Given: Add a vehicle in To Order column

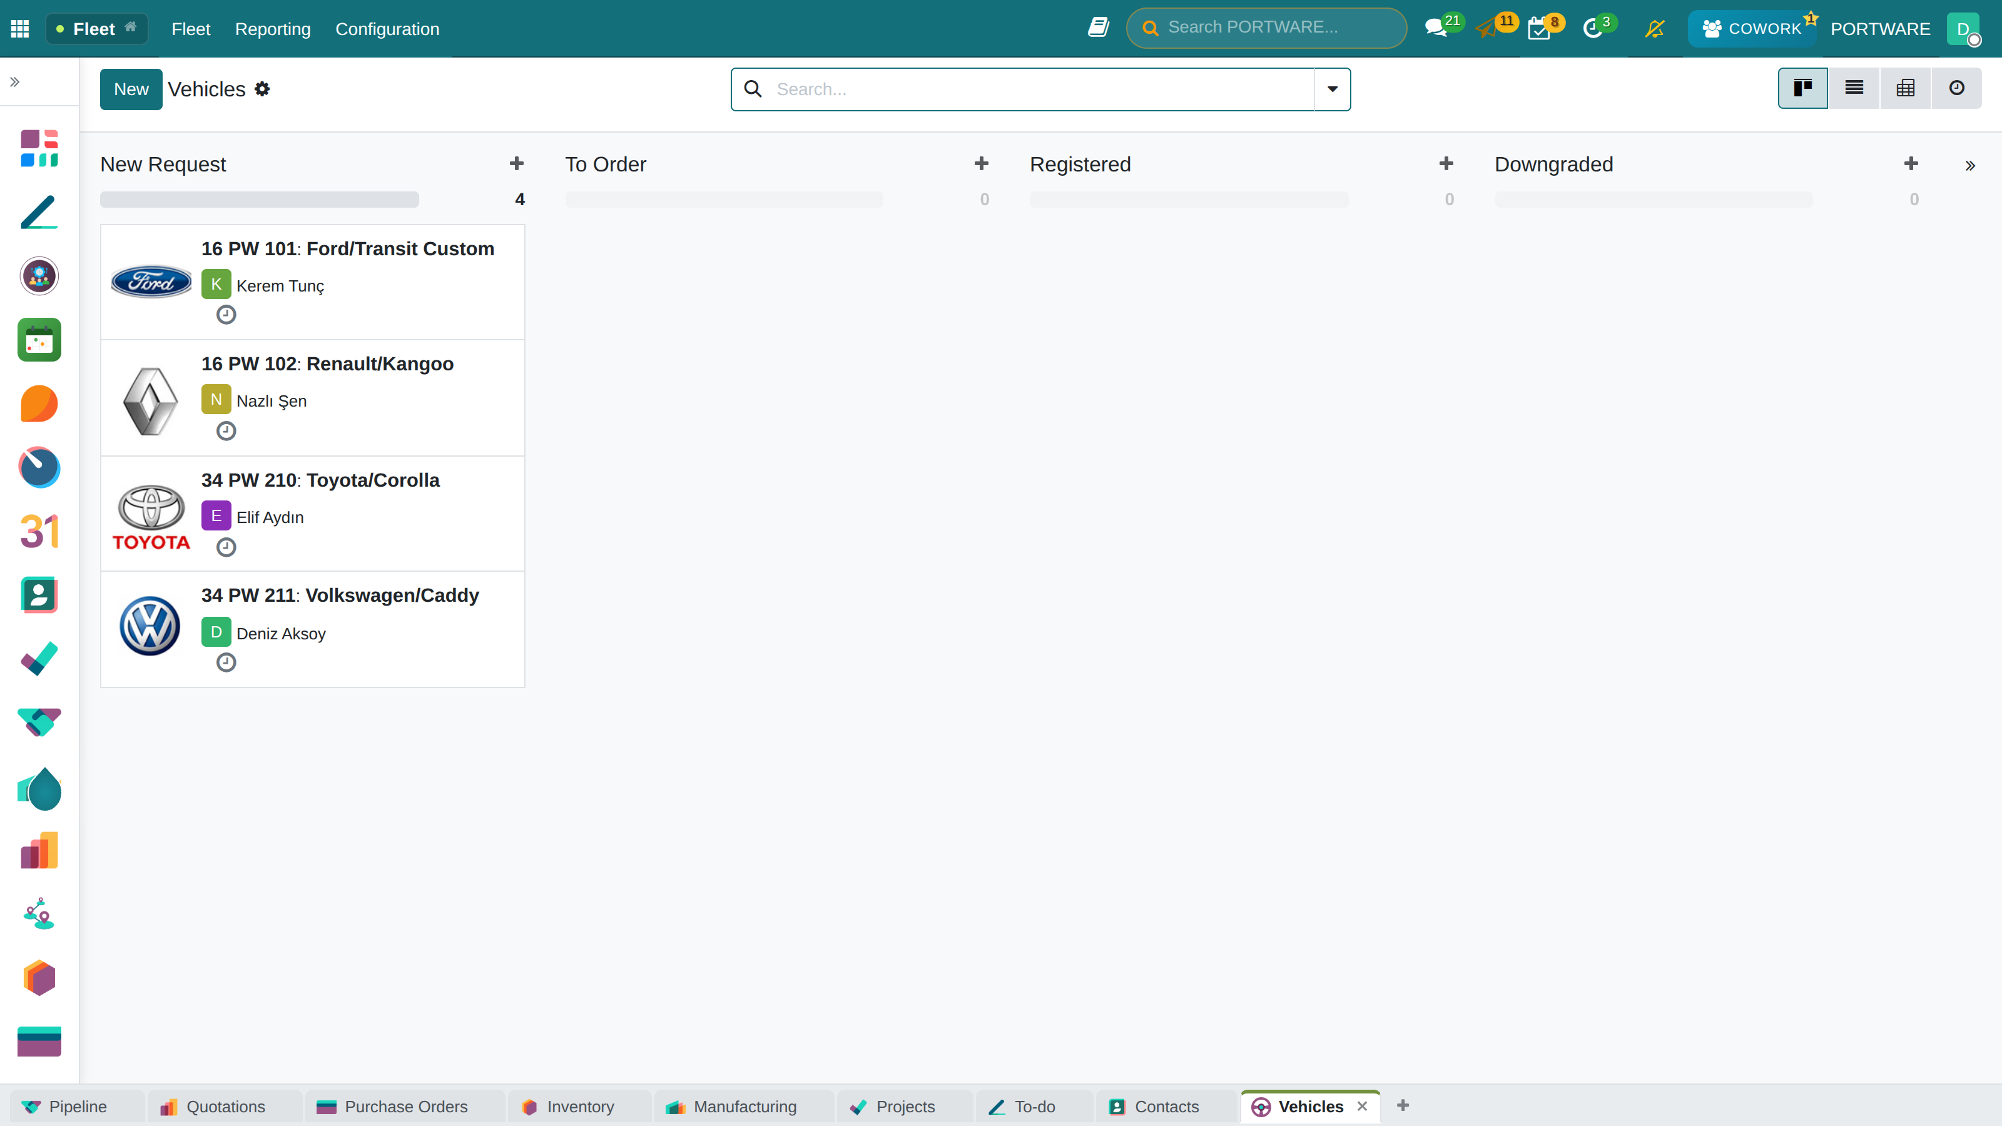Looking at the screenshot, I should [x=982, y=164].
